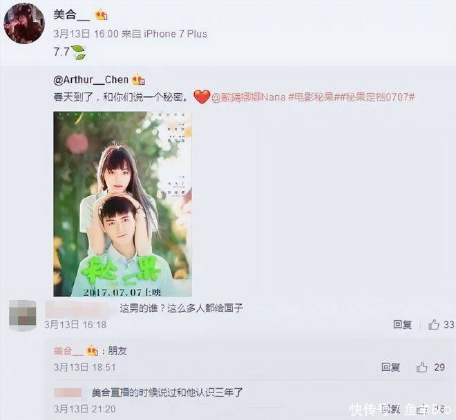Open the #电影秘果# hashtag
456x420 pixels.
(x=311, y=97)
